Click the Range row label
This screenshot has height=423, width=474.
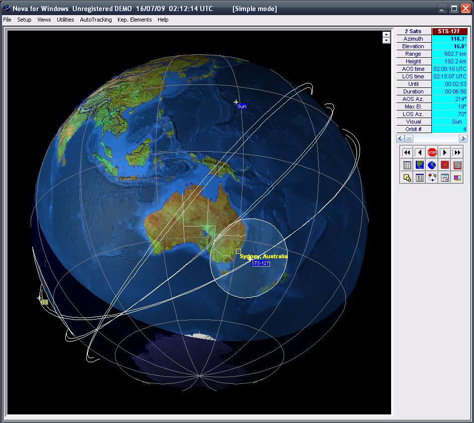coord(414,54)
